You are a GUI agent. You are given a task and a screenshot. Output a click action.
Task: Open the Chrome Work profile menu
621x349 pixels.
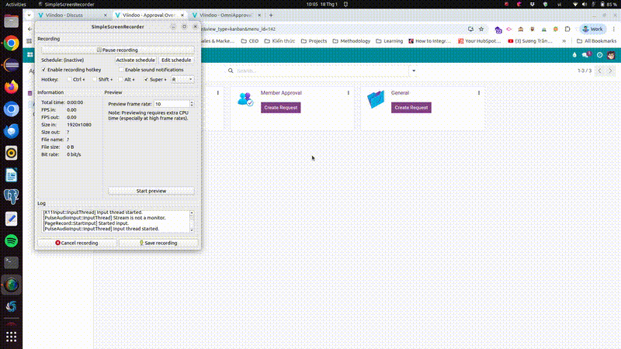click(592, 29)
